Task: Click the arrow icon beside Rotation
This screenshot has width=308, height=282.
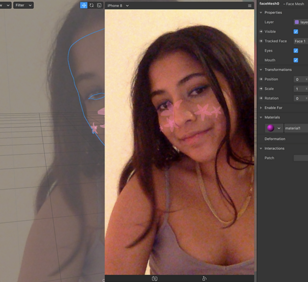Action: coord(261,98)
